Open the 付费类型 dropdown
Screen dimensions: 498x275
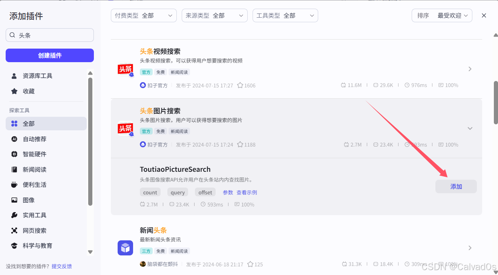click(144, 15)
